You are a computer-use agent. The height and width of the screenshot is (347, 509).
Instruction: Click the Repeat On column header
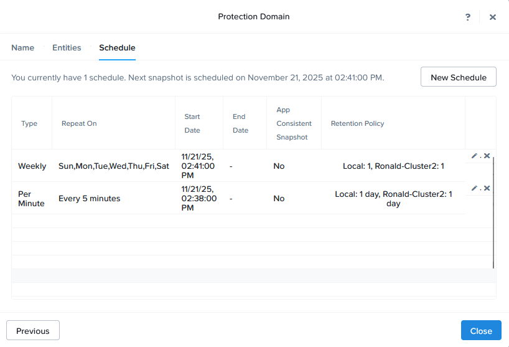pos(79,123)
